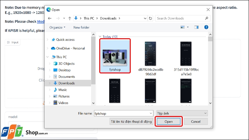Expand the 3D Objects node
Screen dimensions: 249x140
point(50,64)
